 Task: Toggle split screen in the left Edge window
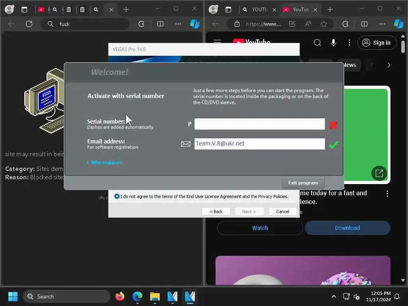[x=160, y=24]
